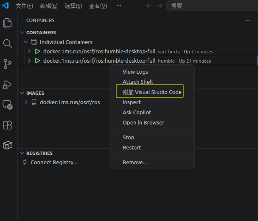Viewport: 258px width, 221px height.
Task: Open the Extensions view icon
Action: [x=8, y=125]
